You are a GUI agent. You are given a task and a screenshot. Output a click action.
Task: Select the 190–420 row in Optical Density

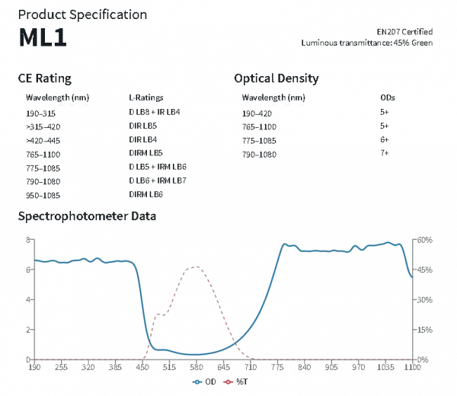257,112
